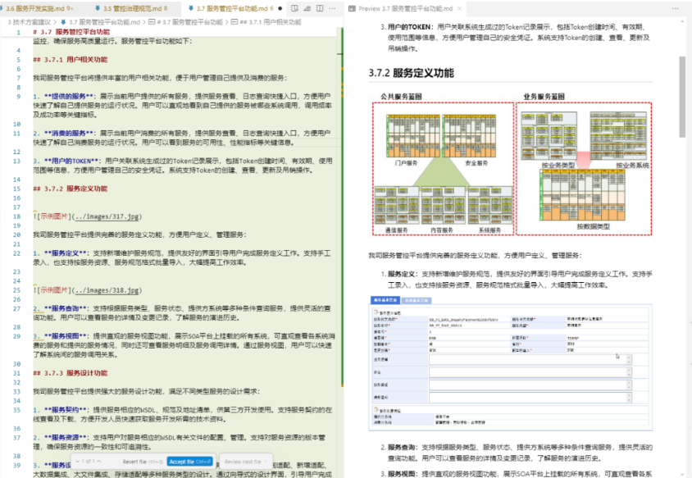The height and width of the screenshot is (478, 692).
Task: Click the next change chevron in review bar
Action: click(x=78, y=462)
